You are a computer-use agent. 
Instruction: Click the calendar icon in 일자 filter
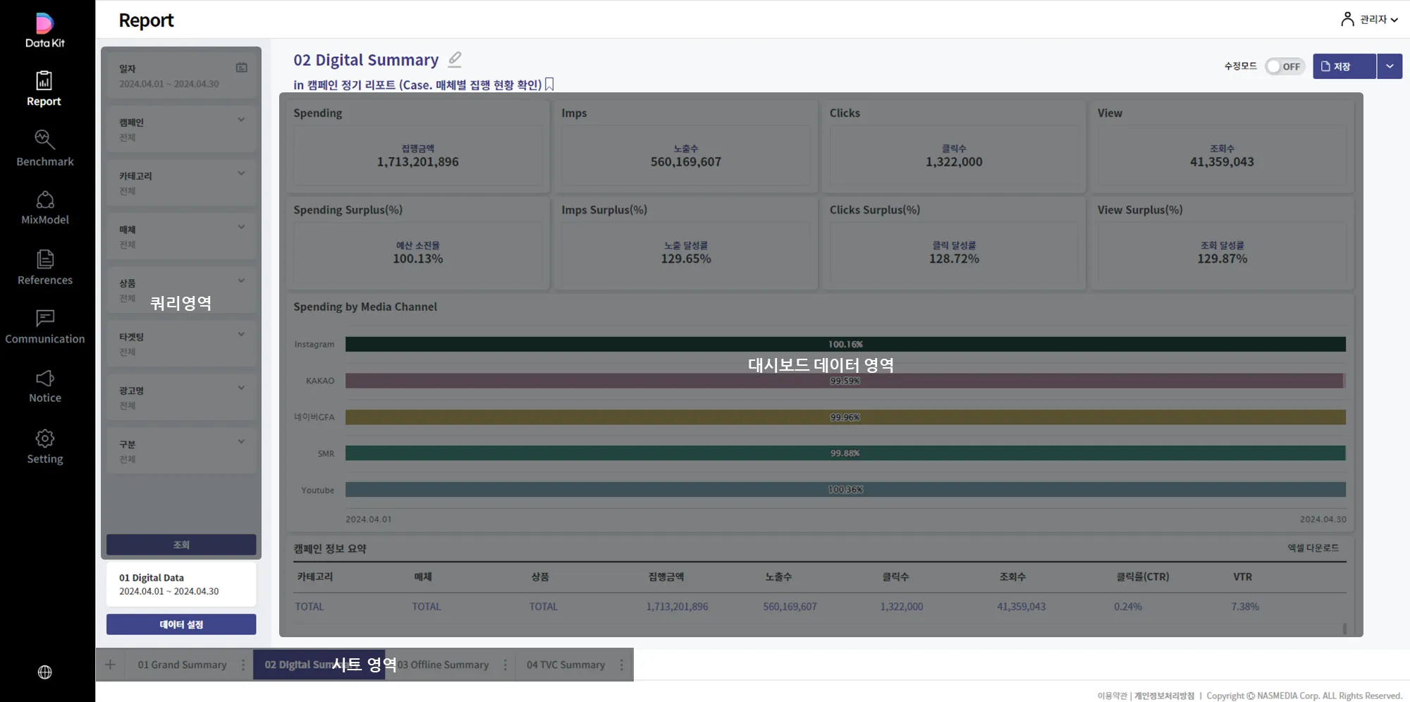tap(242, 68)
